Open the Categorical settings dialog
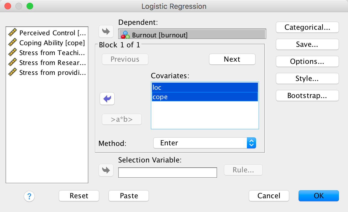The image size is (348, 212). tap(307, 28)
